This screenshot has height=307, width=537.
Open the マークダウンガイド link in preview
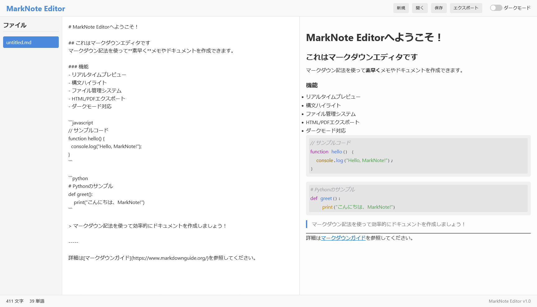tap(343, 238)
